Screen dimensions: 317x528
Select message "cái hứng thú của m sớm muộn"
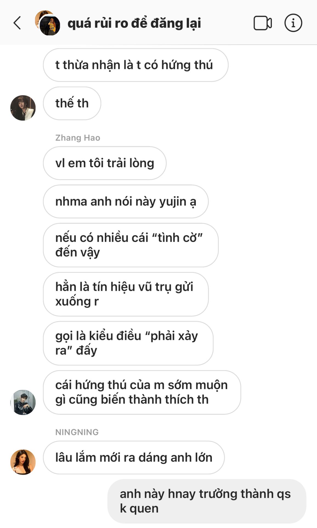[142, 392]
